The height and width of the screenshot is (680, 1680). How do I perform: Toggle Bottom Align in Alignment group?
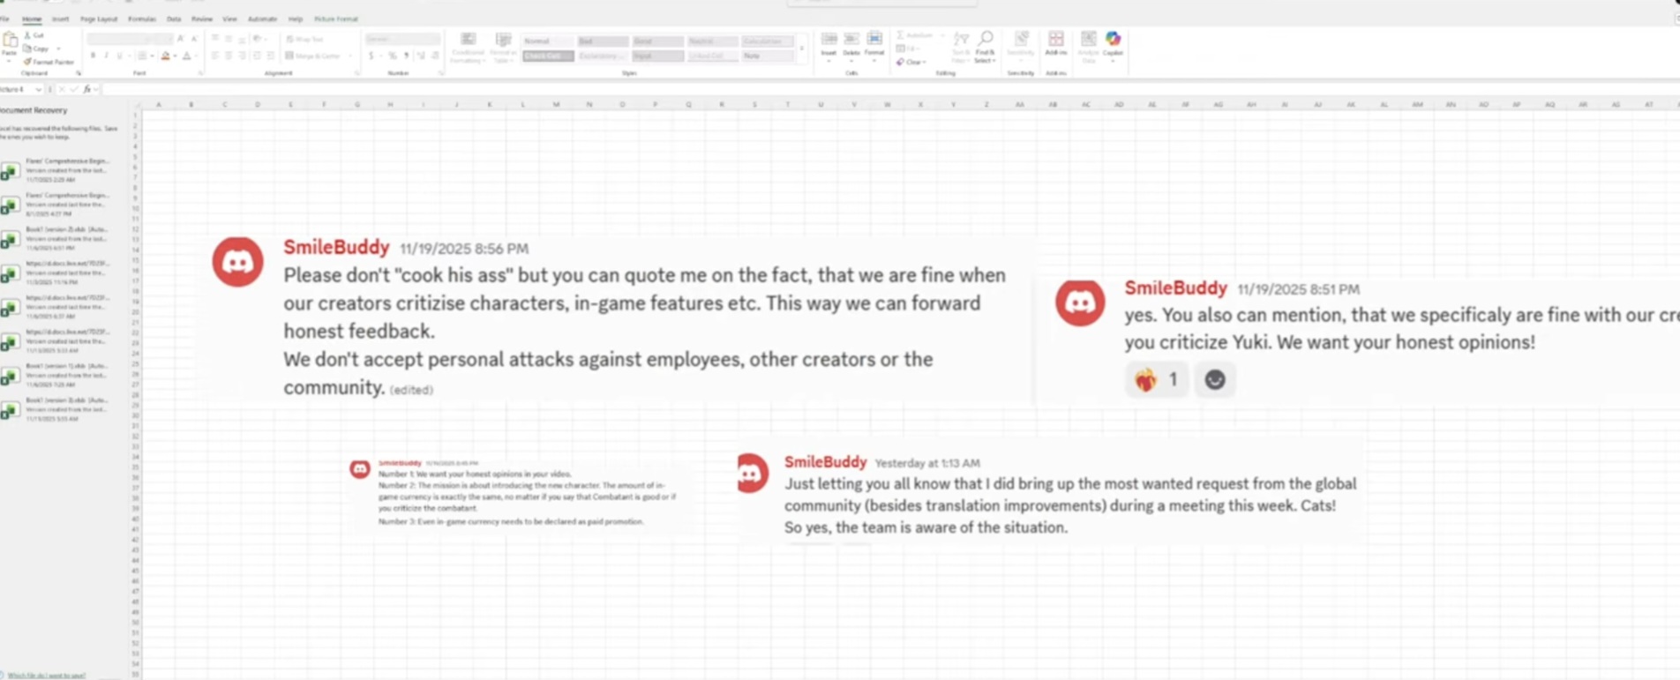click(242, 39)
